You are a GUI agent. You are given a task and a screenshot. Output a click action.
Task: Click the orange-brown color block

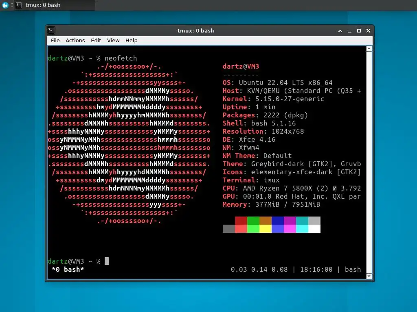click(266, 221)
